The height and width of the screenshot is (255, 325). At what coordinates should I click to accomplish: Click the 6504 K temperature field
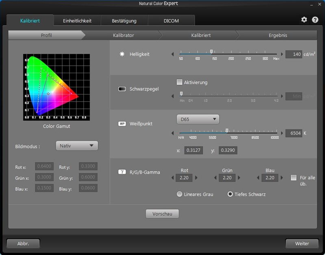(x=294, y=133)
